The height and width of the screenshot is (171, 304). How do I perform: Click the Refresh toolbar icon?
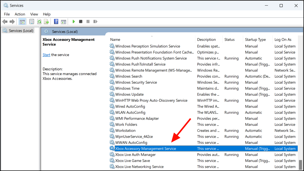[39, 22]
